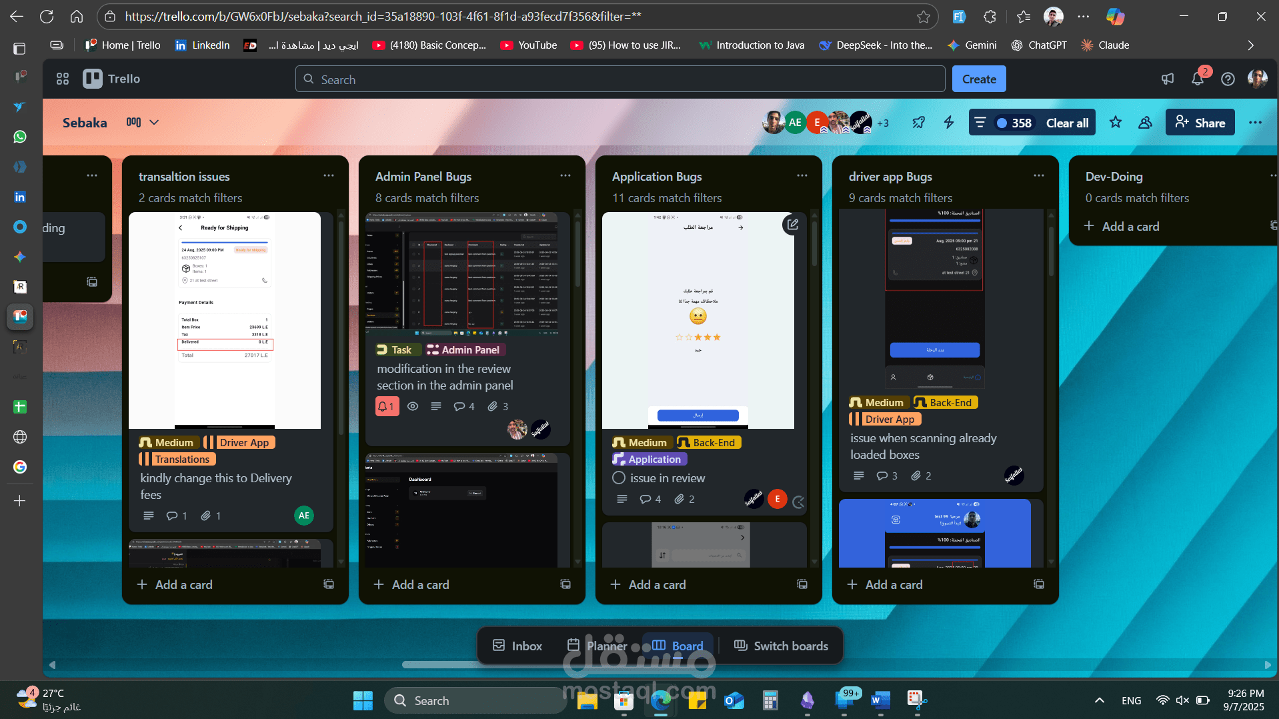Mark issue in review card complete
Image resolution: width=1279 pixels, height=719 pixels.
619,478
